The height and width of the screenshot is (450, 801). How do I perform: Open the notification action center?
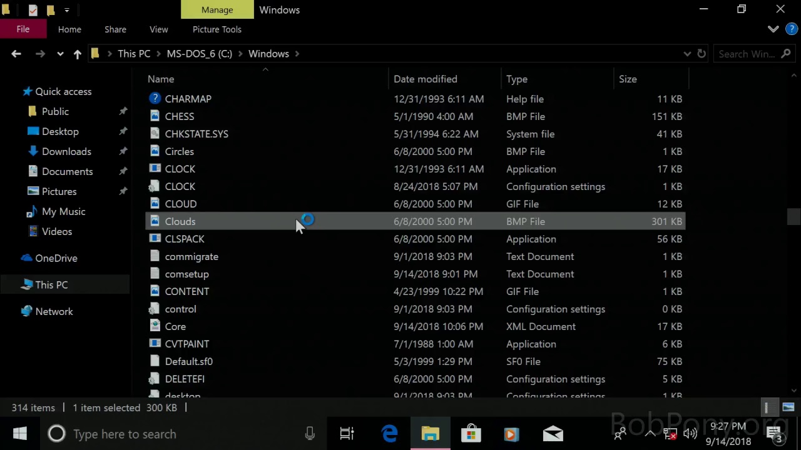[775, 434]
